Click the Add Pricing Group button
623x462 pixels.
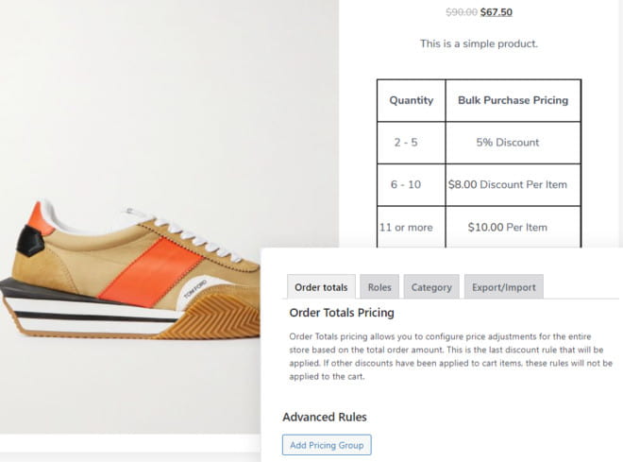(327, 444)
